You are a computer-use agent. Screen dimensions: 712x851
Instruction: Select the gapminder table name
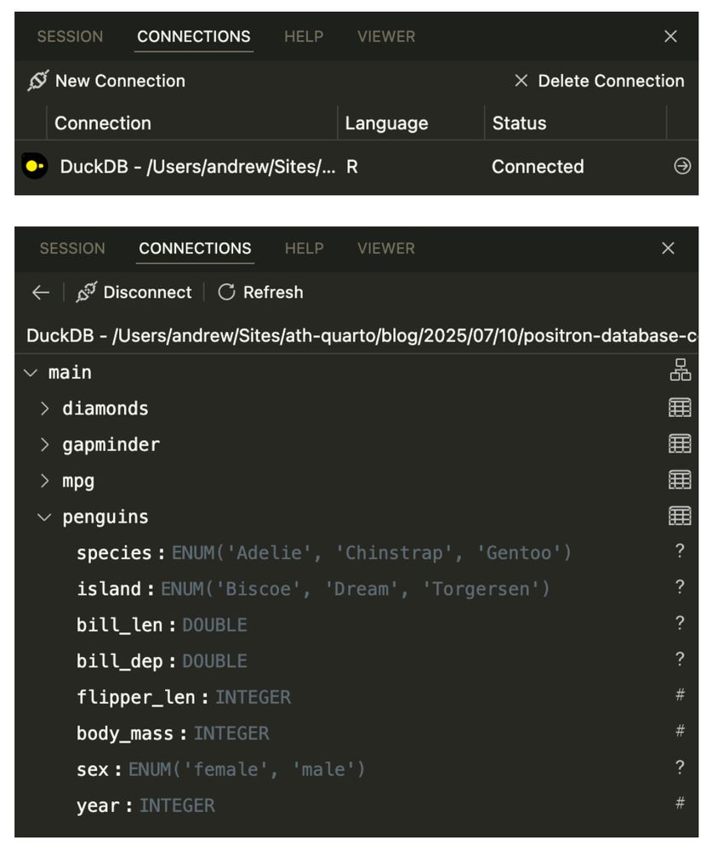pos(111,445)
